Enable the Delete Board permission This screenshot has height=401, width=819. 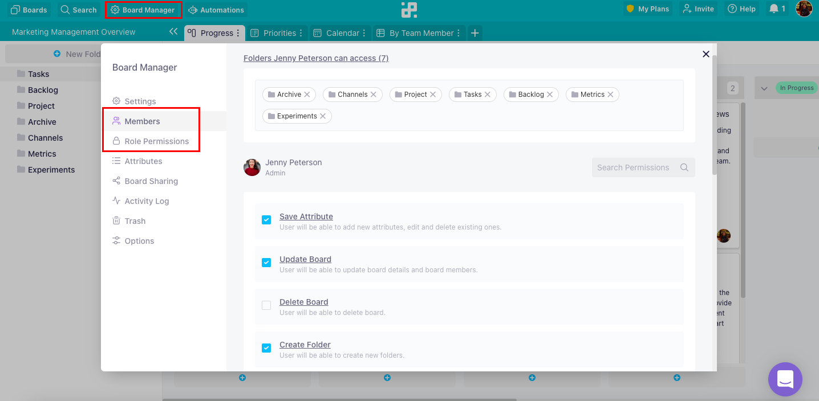266,305
